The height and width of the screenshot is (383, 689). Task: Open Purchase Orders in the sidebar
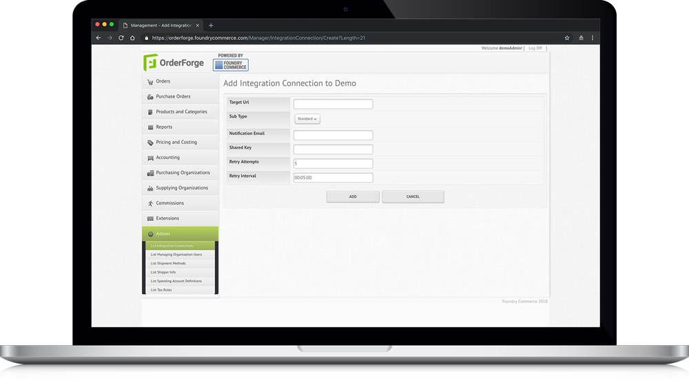pyautogui.click(x=173, y=96)
